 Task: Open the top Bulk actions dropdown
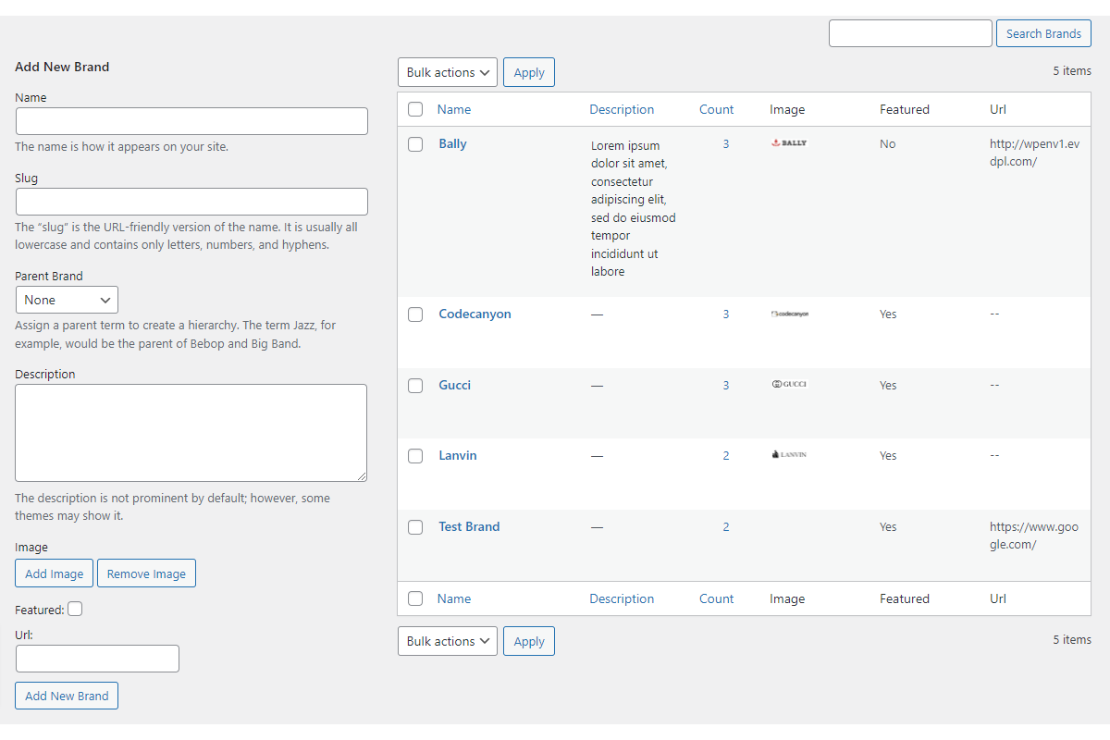[448, 72]
